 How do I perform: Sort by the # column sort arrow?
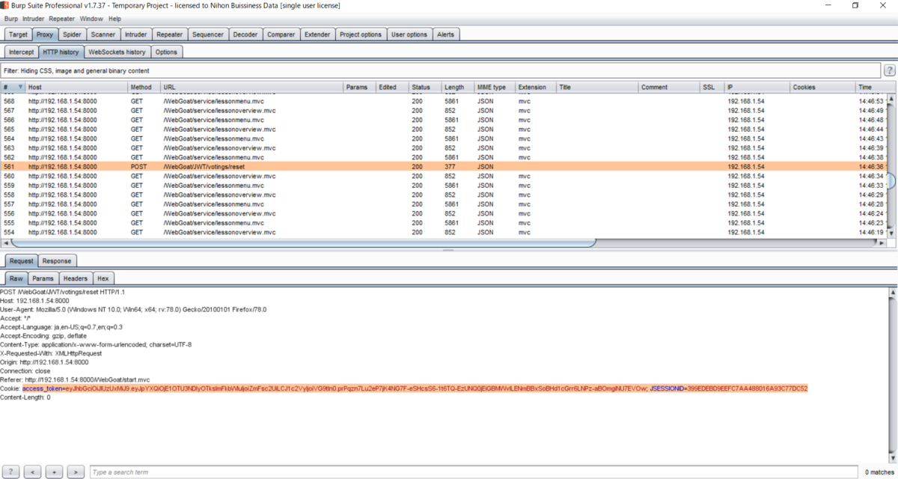[x=20, y=88]
